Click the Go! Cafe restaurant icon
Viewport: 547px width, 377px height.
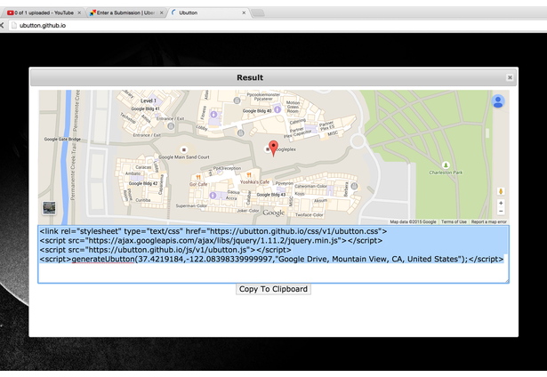tap(198, 178)
